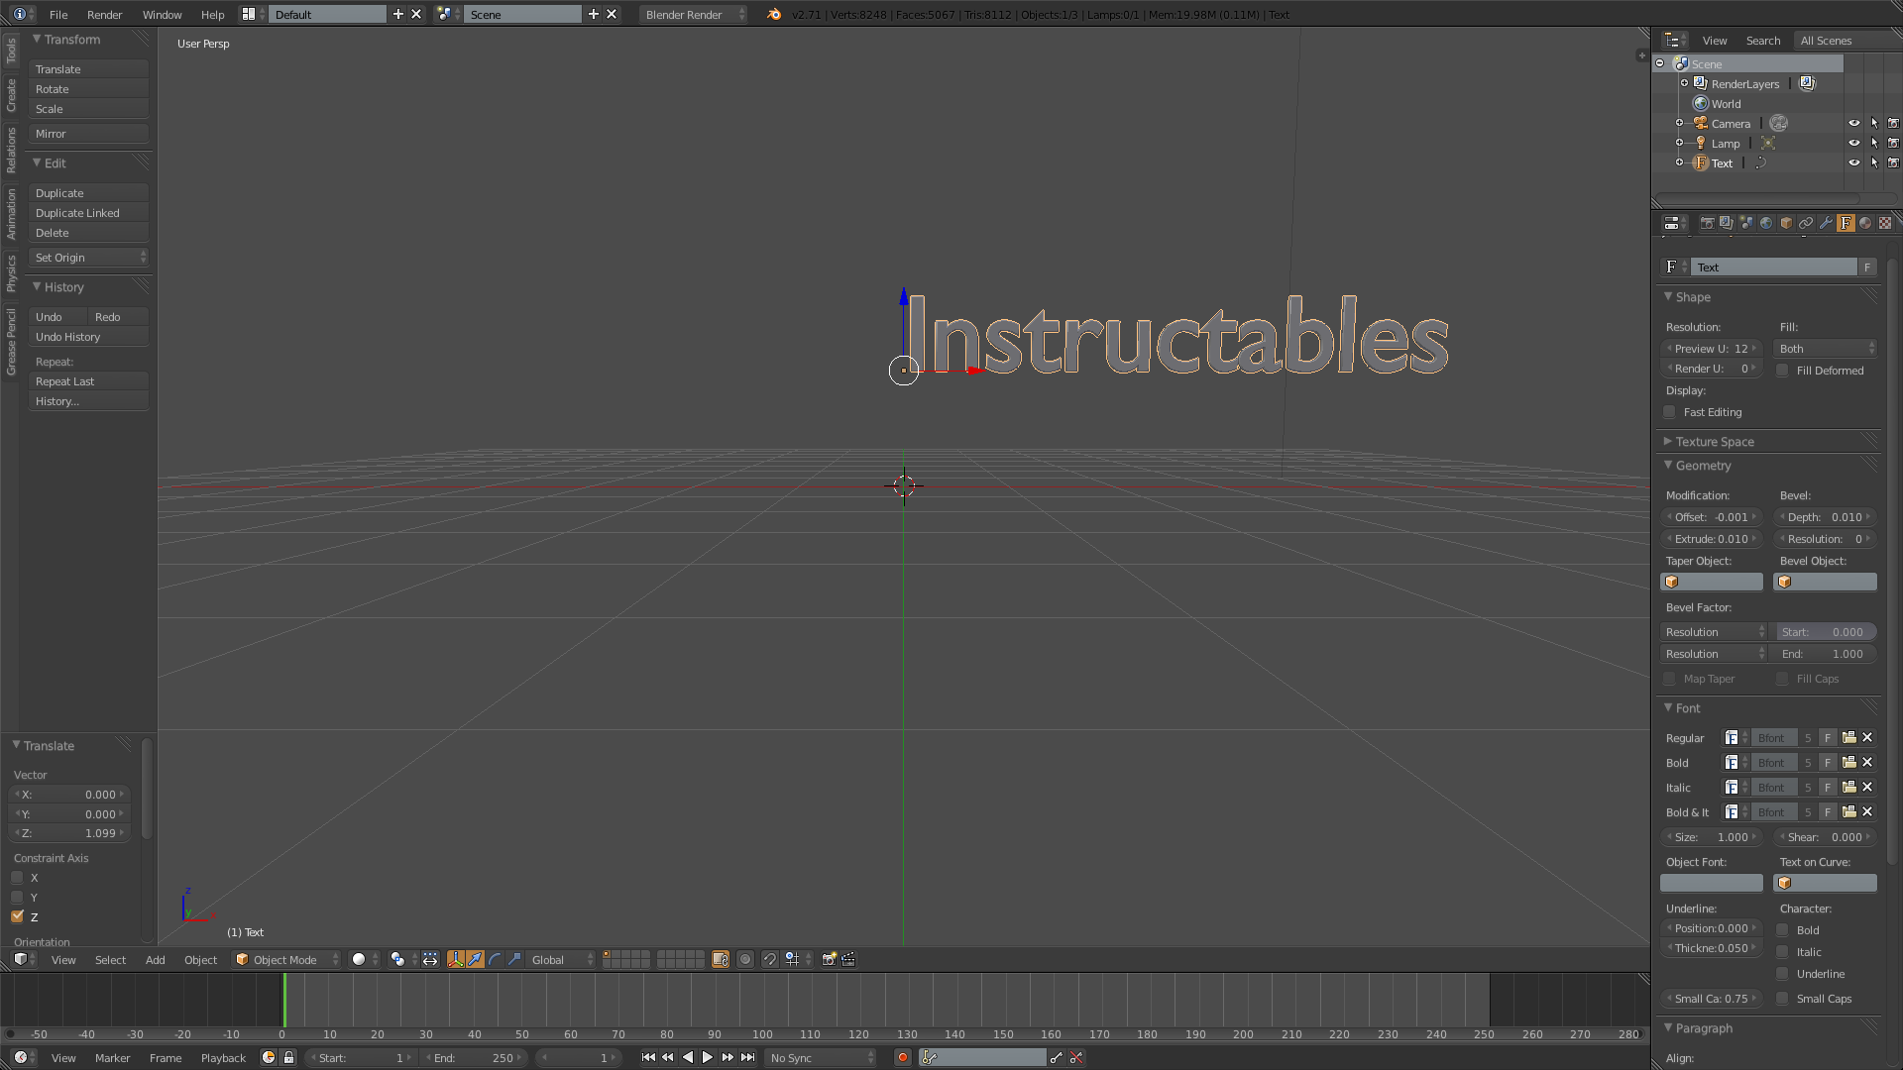Open the Render menu in the top bar

tap(104, 15)
